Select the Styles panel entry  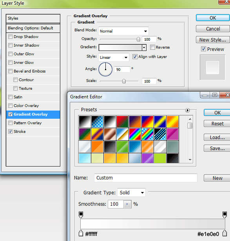click(33, 18)
